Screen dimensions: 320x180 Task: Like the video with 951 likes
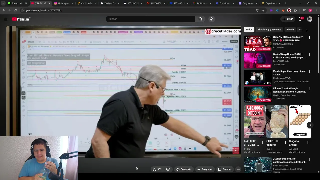coord(157,169)
